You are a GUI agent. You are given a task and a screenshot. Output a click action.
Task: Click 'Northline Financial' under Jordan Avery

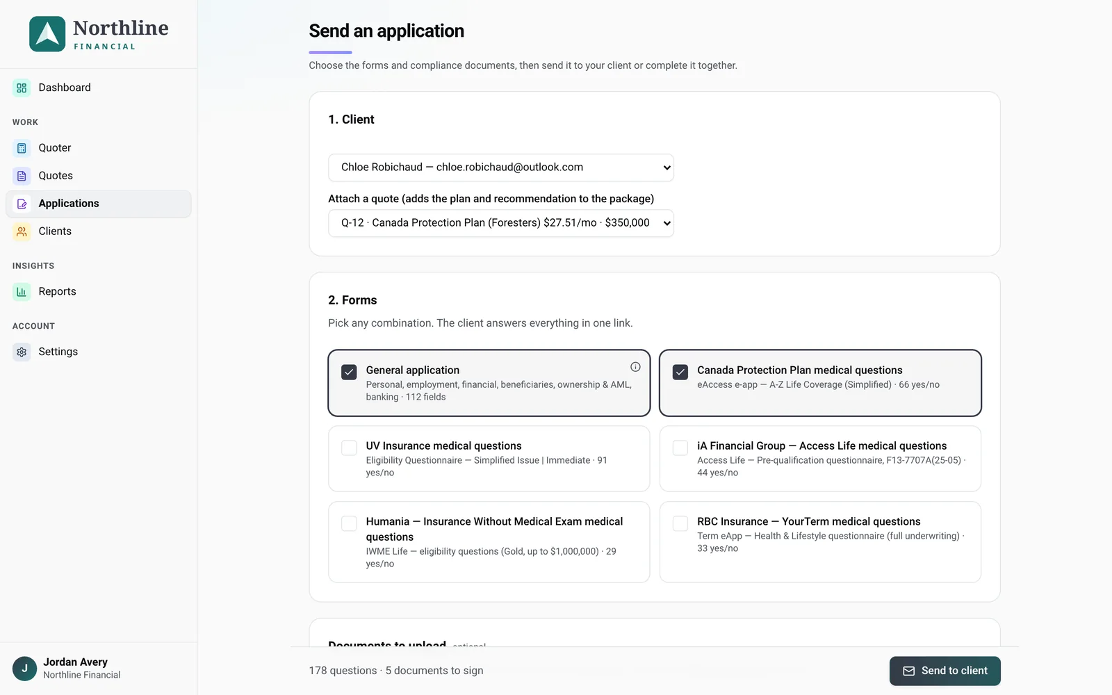[81, 675]
